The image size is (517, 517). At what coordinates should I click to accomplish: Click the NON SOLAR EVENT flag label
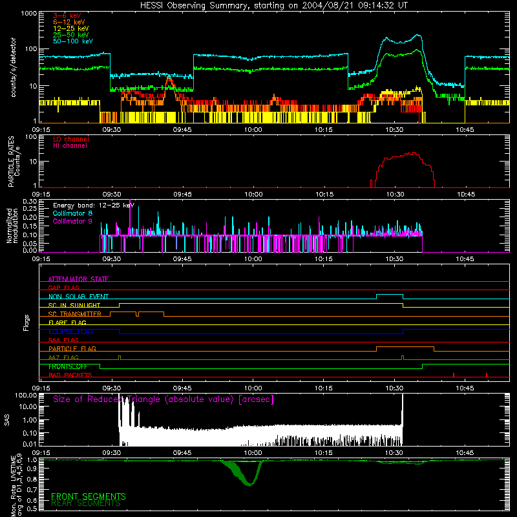78,297
